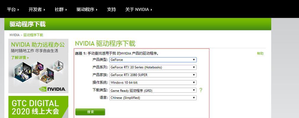
Task: Open the 帮助 link
Action: tap(260, 53)
